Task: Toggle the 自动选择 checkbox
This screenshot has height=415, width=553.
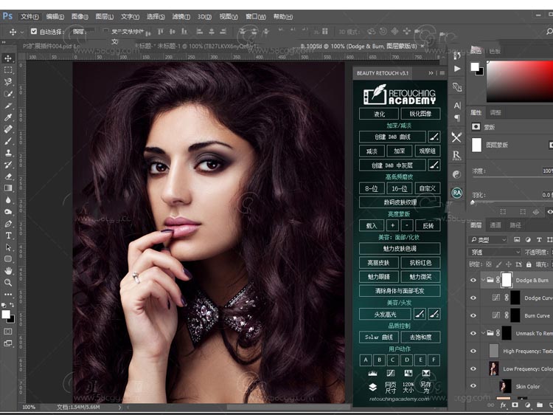Action: coord(34,32)
